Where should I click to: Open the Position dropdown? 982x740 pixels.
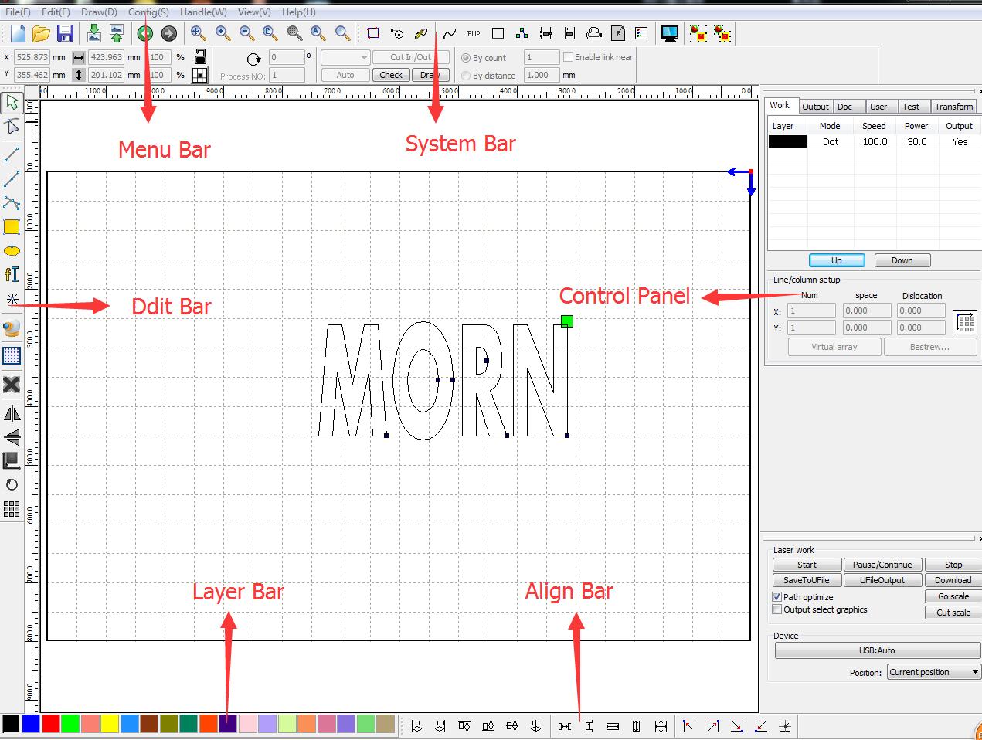[x=934, y=672]
